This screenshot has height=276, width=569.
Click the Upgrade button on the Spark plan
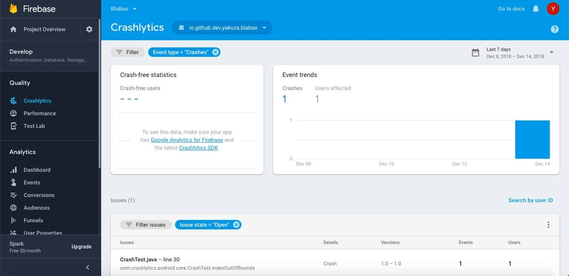tap(81, 246)
